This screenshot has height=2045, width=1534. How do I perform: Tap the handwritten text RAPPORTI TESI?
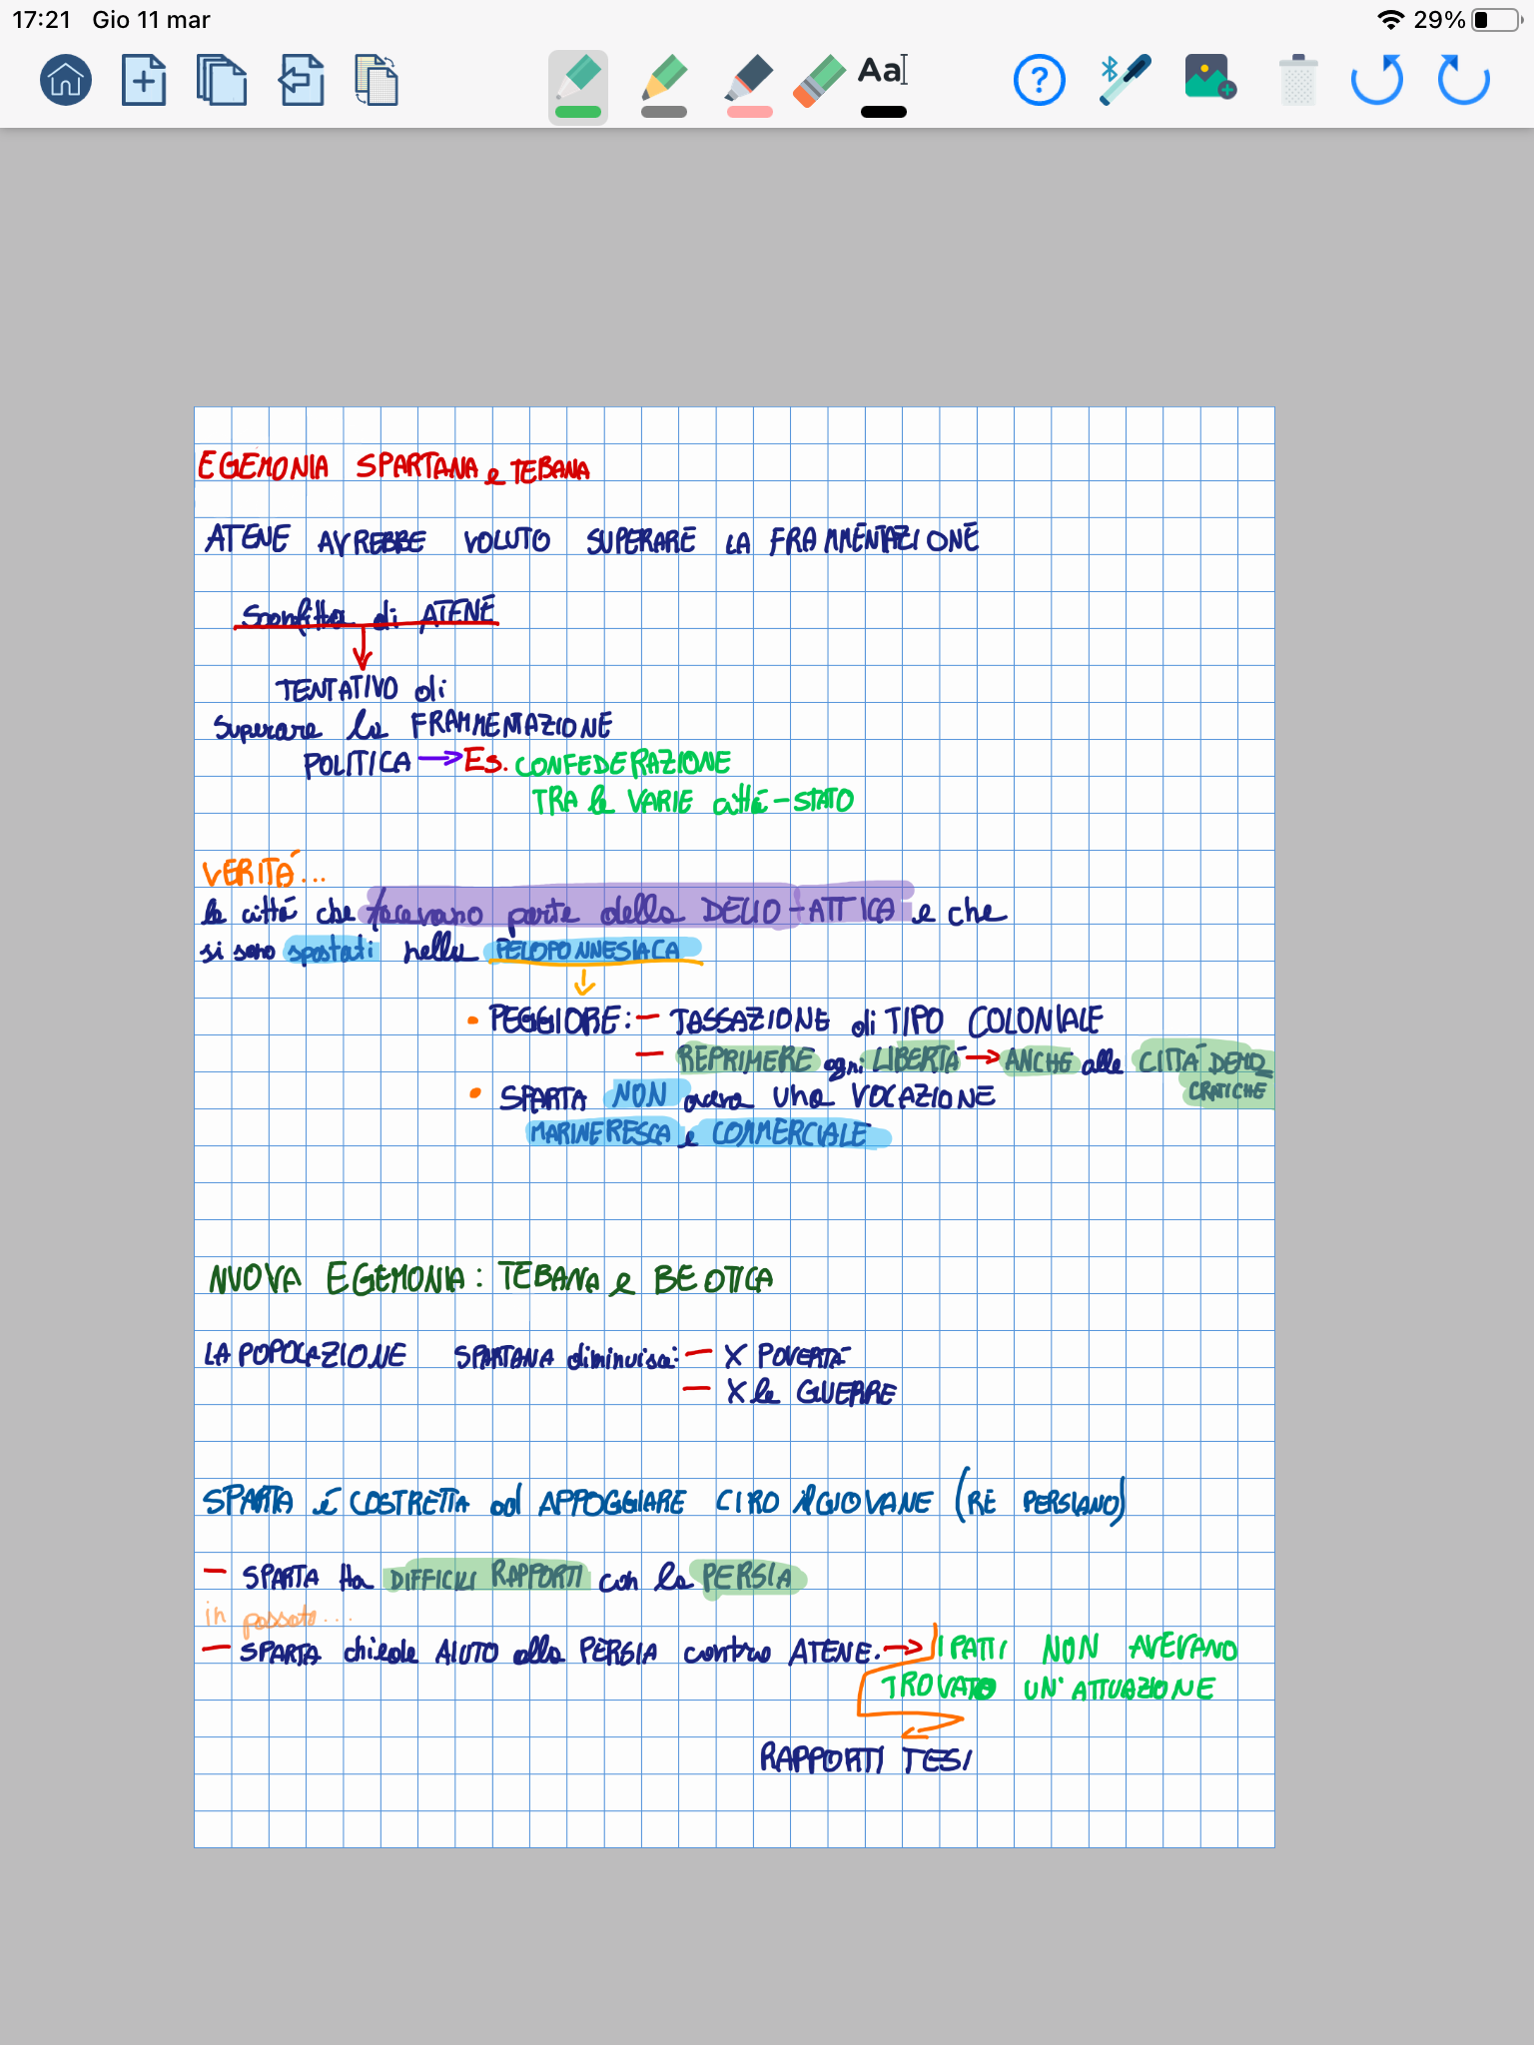866,1756
